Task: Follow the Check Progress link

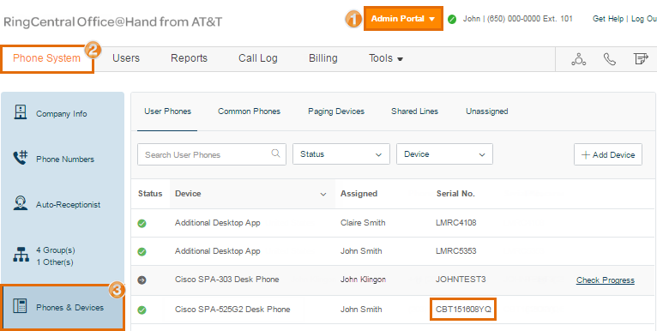Action: point(606,280)
